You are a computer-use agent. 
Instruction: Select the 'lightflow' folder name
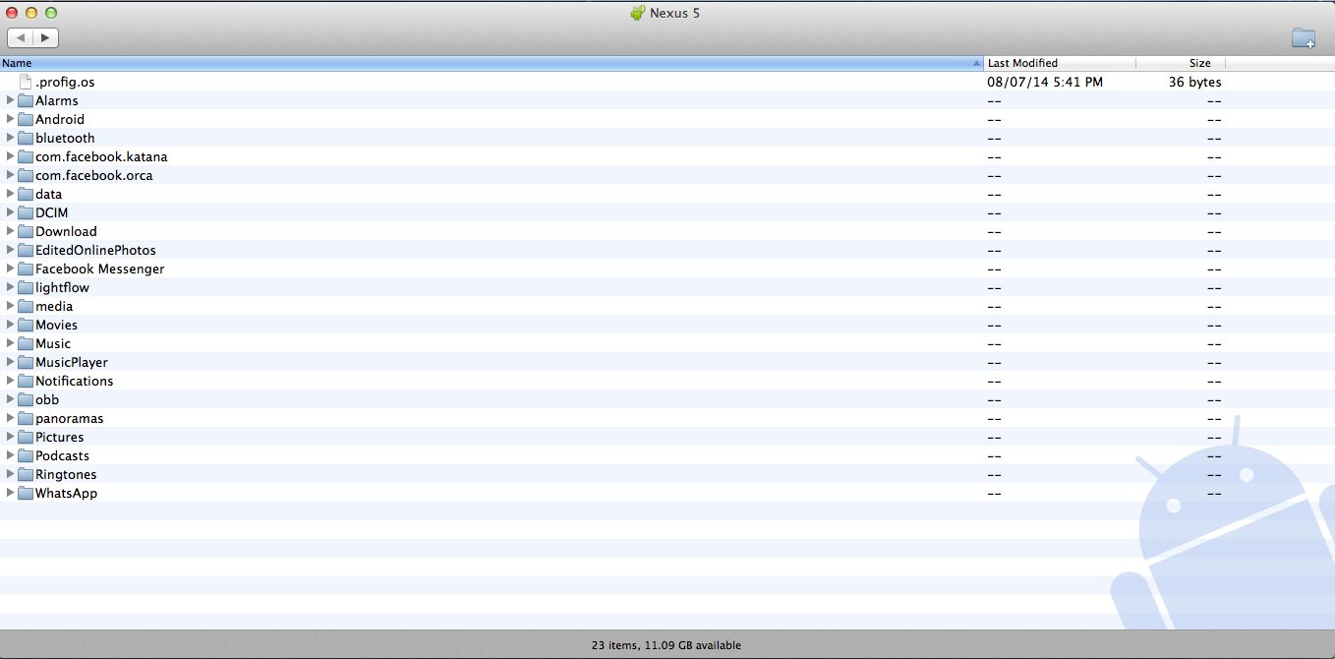pos(62,287)
